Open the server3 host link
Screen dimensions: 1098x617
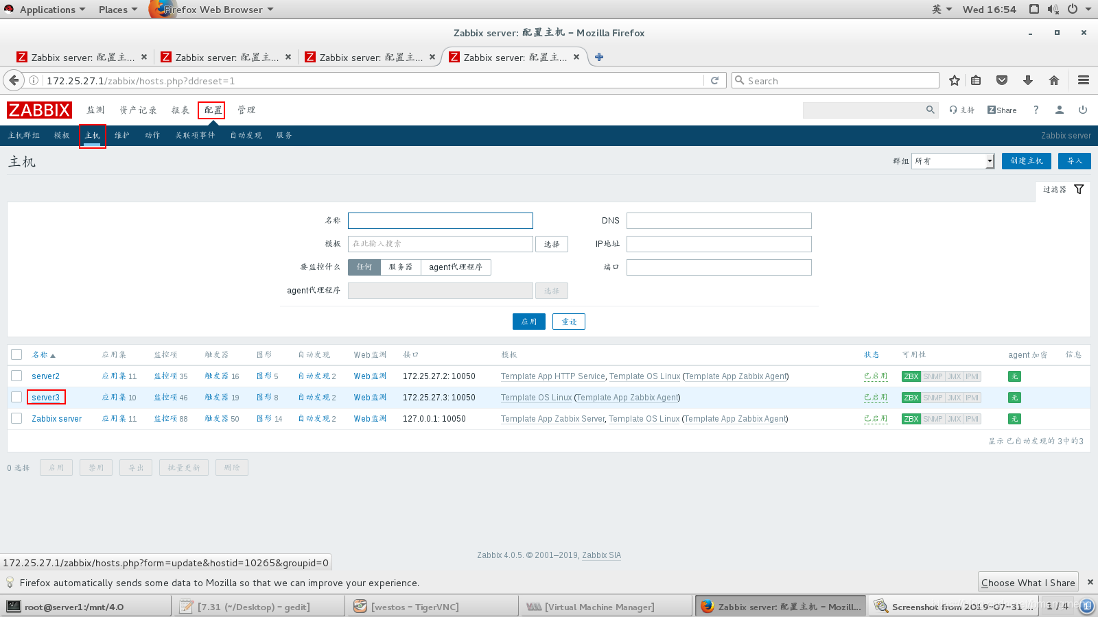coord(45,398)
